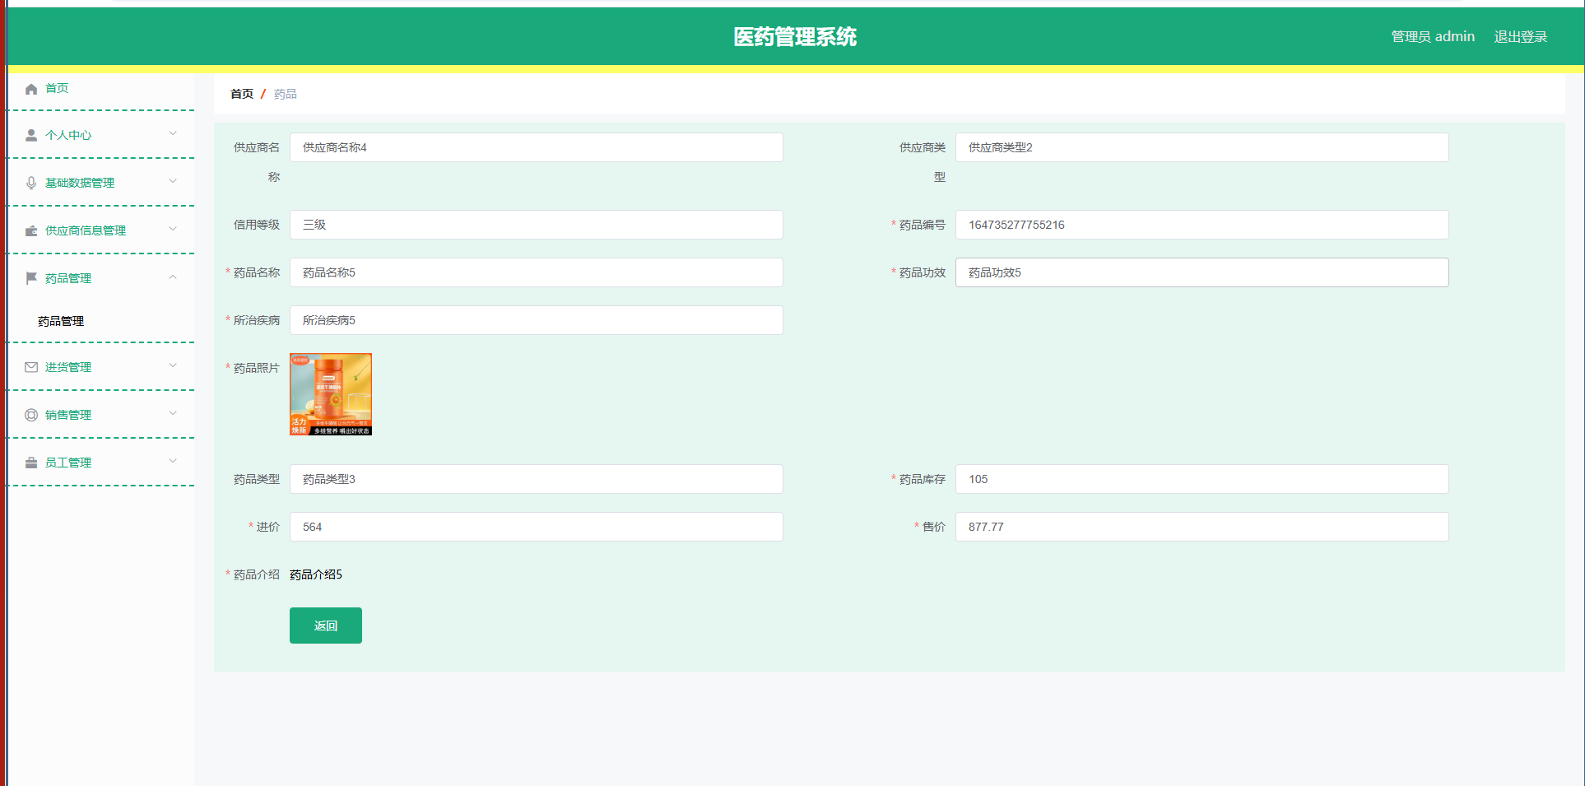Select the flag icon beside 药品管理
The width and height of the screenshot is (1585, 786).
31,277
